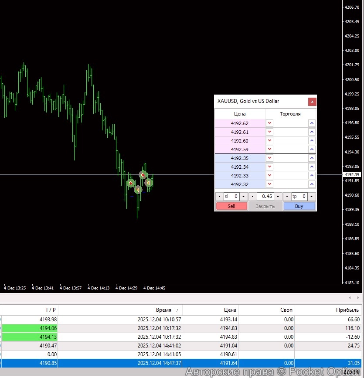This screenshot has width=364, height=378.
Task: Increase the 0.45 lot volume
Action: click(x=278, y=197)
